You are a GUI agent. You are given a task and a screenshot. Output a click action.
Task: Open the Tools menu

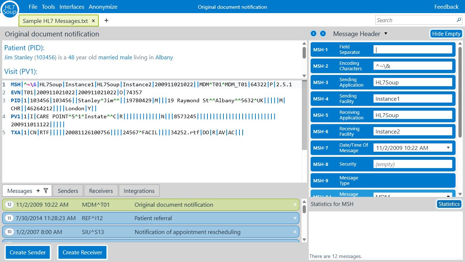click(x=48, y=7)
